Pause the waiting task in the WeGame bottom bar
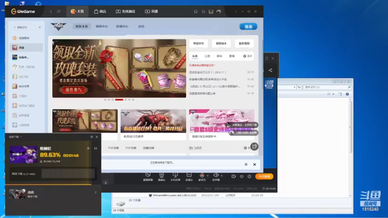The image size is (388, 218). [x=246, y=164]
